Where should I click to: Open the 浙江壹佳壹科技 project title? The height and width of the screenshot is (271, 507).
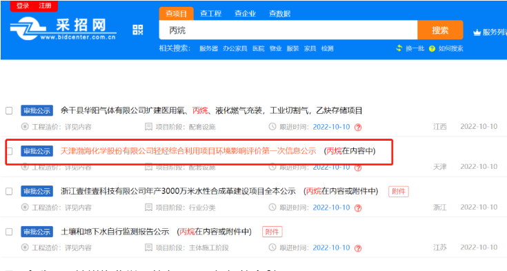click(x=178, y=192)
